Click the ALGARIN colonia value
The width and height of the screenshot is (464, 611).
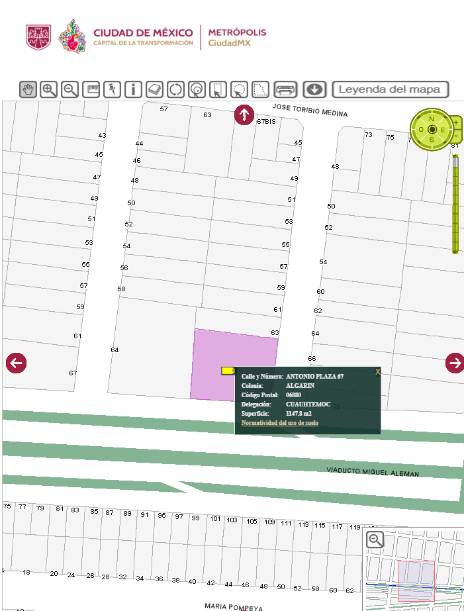[300, 386]
